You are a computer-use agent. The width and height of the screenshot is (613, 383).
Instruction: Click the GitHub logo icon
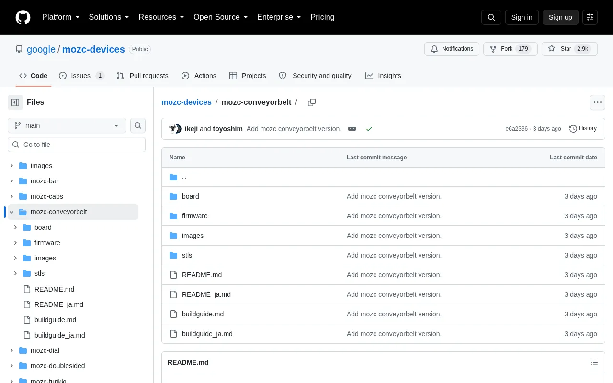pyautogui.click(x=23, y=17)
